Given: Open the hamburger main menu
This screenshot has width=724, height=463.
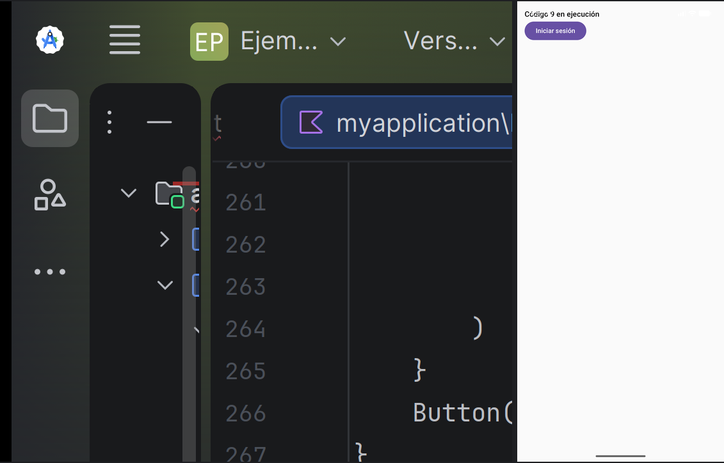Looking at the screenshot, I should click(125, 40).
